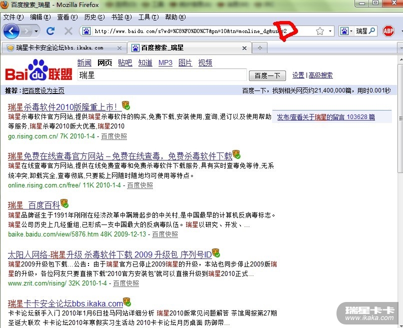Screen dimensions: 403x328
Task: Switch to Baidu 贴吧 search
Action: 125,62
